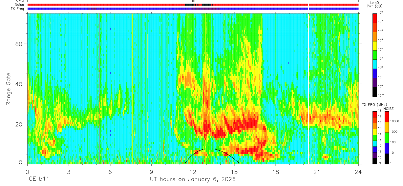The height and width of the screenshot is (186, 403).
Task: Click the NOISE legend value '100'
Action: coord(393,142)
